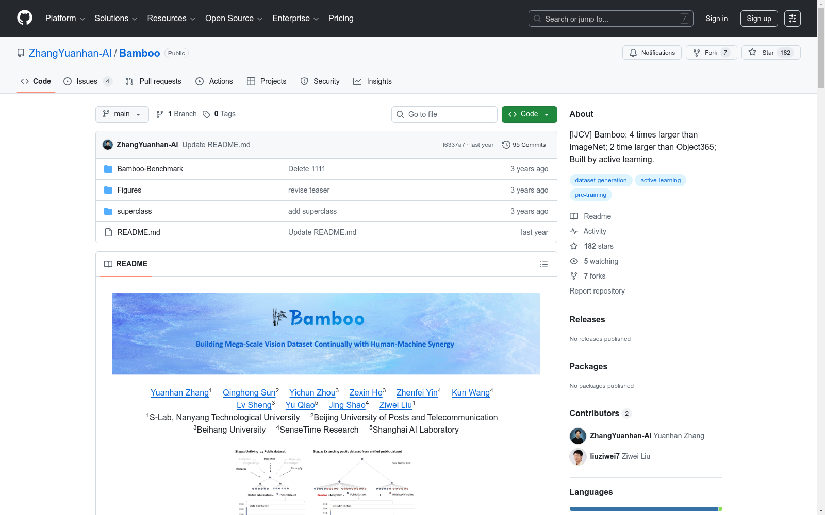
Task: Click the branch icon beside 1 Branch
Action: tap(160, 114)
